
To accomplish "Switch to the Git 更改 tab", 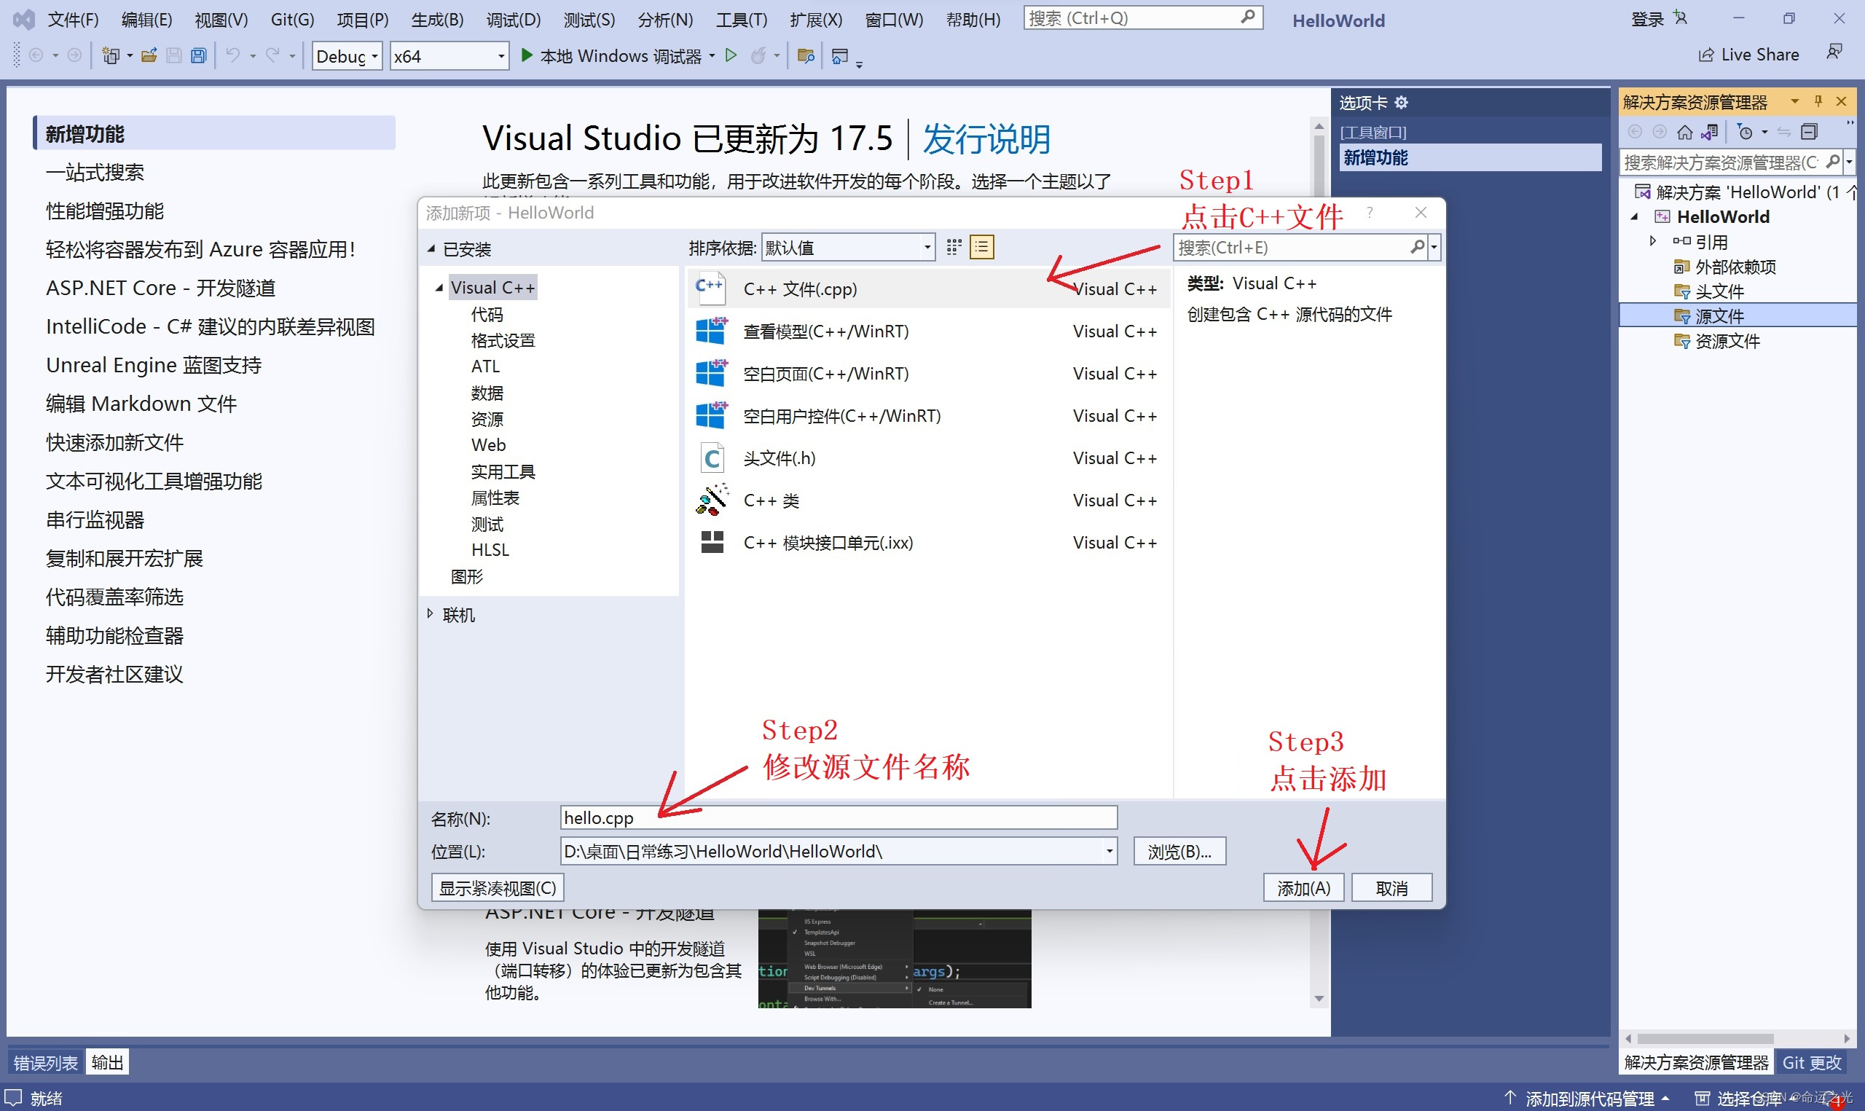I will tap(1811, 1062).
